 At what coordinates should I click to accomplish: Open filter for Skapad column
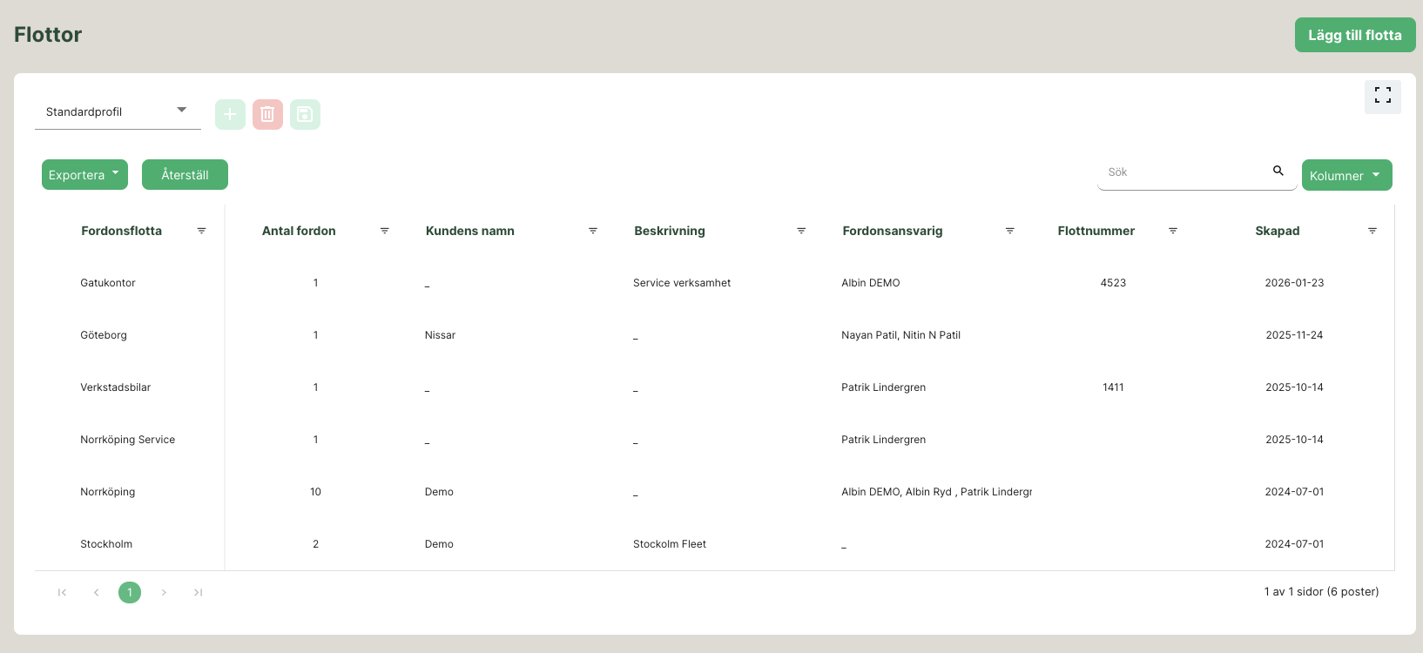click(x=1372, y=231)
